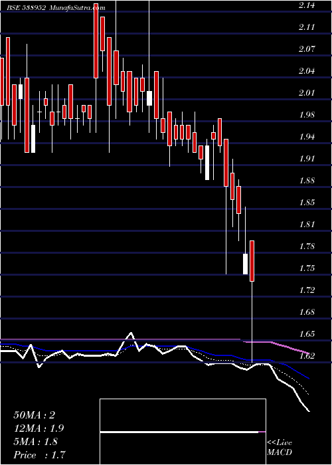Screen dimensions: 332x465
Task: Click the 50MA : 2 reading
Action: coord(35,415)
